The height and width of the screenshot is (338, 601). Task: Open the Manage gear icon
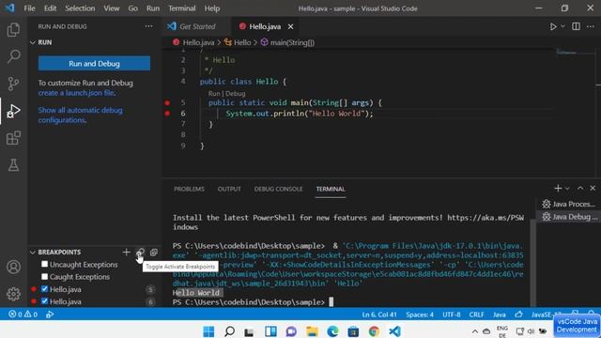(13, 294)
